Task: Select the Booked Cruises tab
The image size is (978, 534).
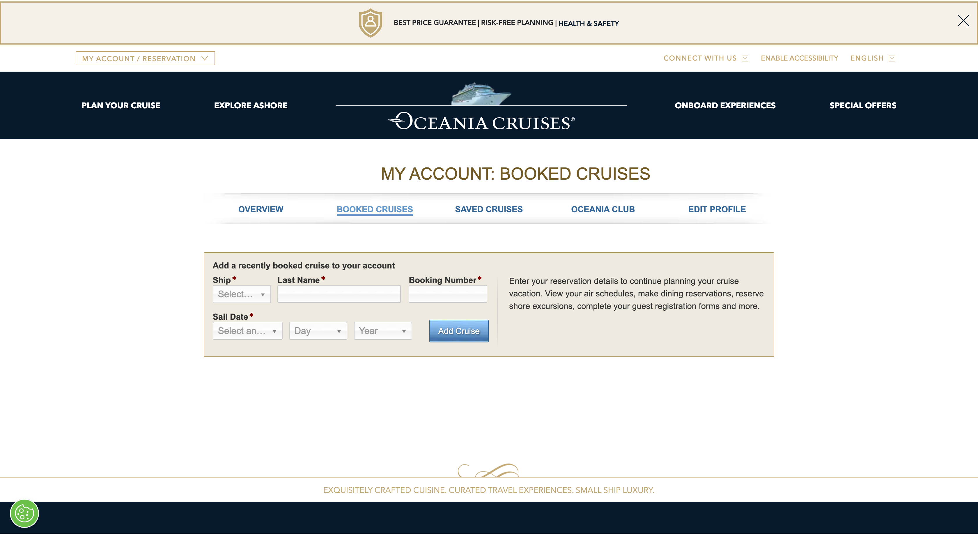Action: point(374,209)
